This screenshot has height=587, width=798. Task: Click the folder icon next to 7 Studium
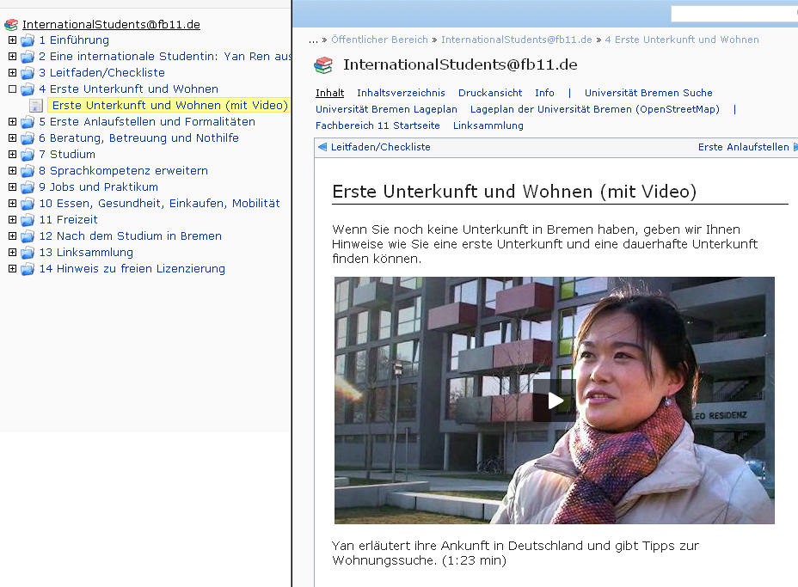pos(28,155)
